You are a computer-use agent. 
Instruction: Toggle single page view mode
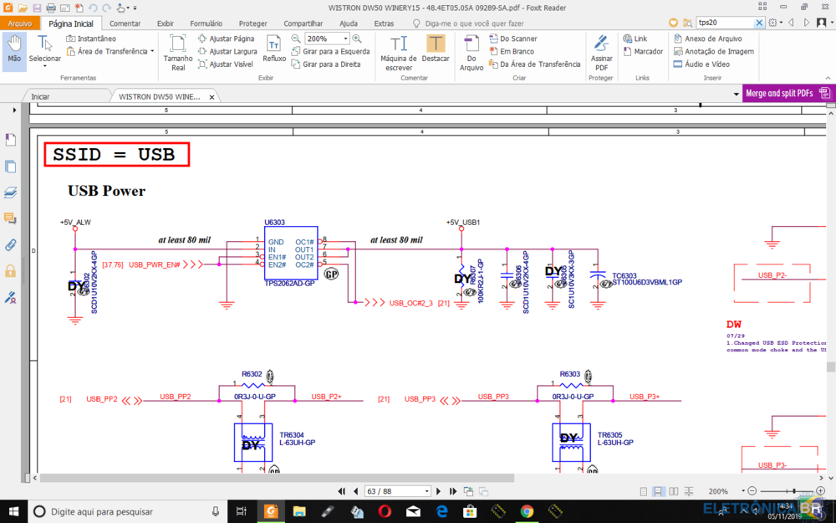click(645, 491)
